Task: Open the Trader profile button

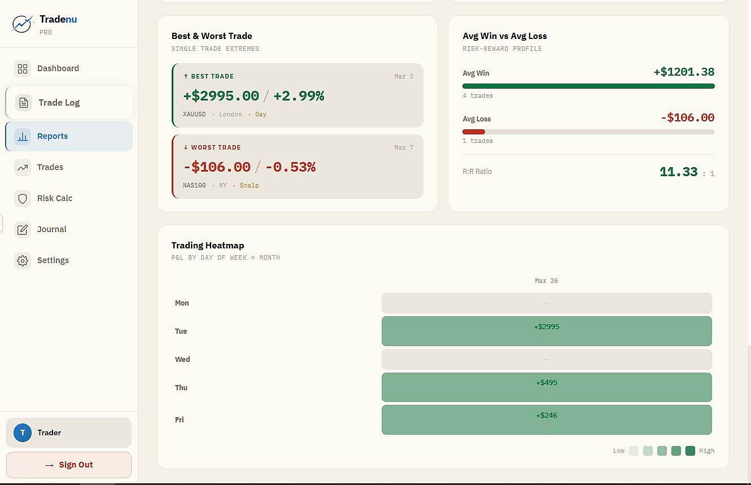Action: click(69, 433)
